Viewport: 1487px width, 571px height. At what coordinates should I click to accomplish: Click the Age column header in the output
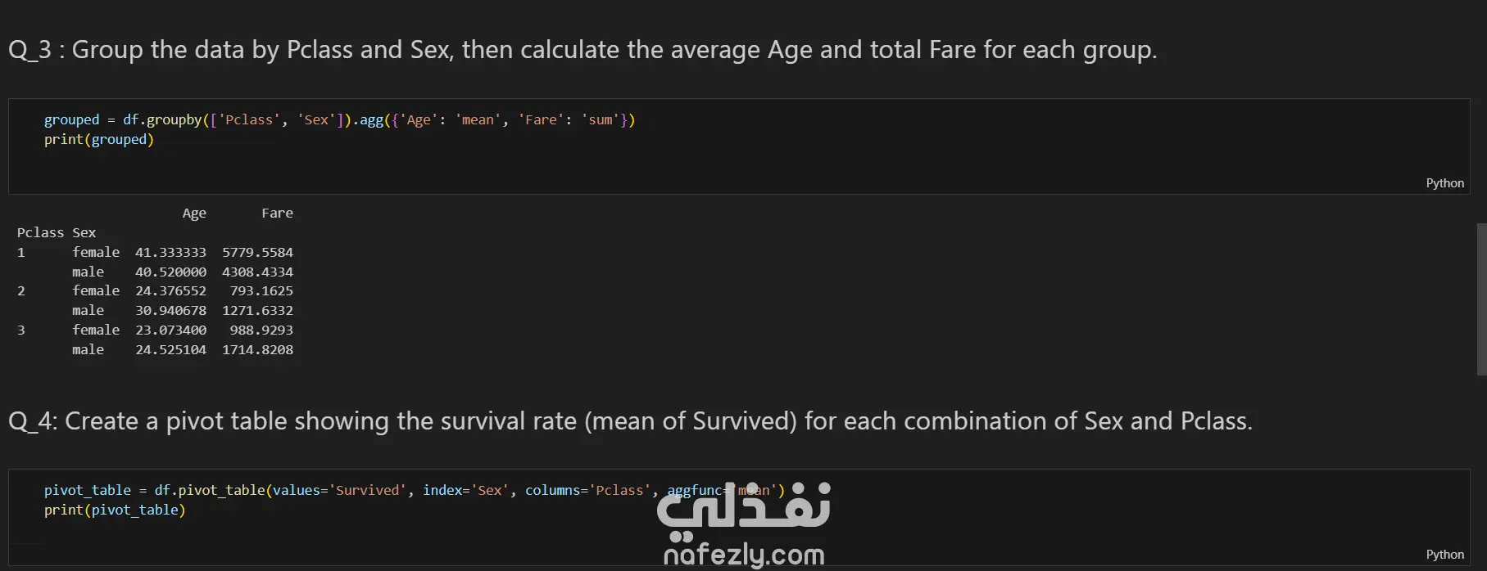[194, 214]
